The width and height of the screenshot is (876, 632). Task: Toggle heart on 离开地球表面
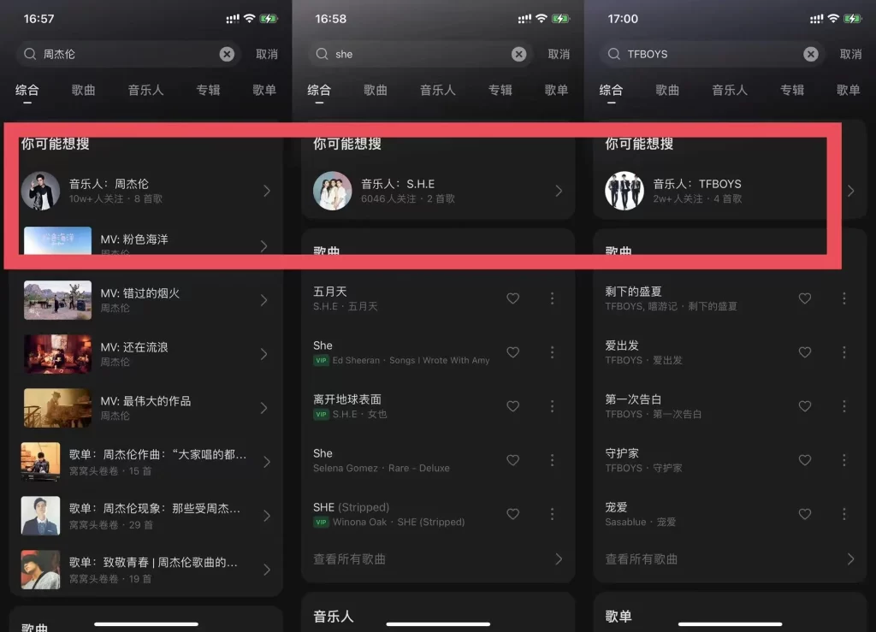(513, 406)
